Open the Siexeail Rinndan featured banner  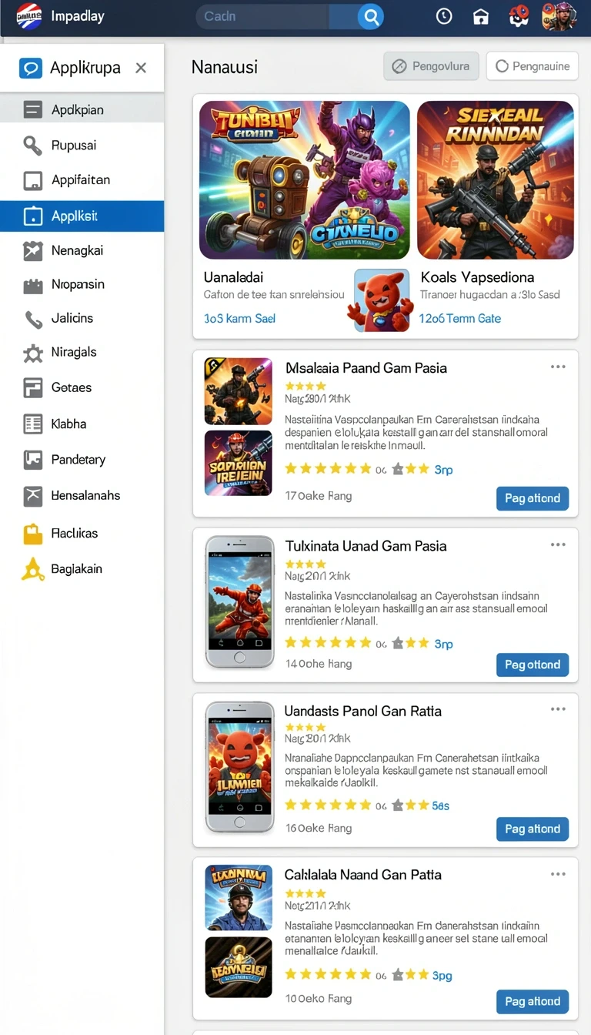[496, 180]
